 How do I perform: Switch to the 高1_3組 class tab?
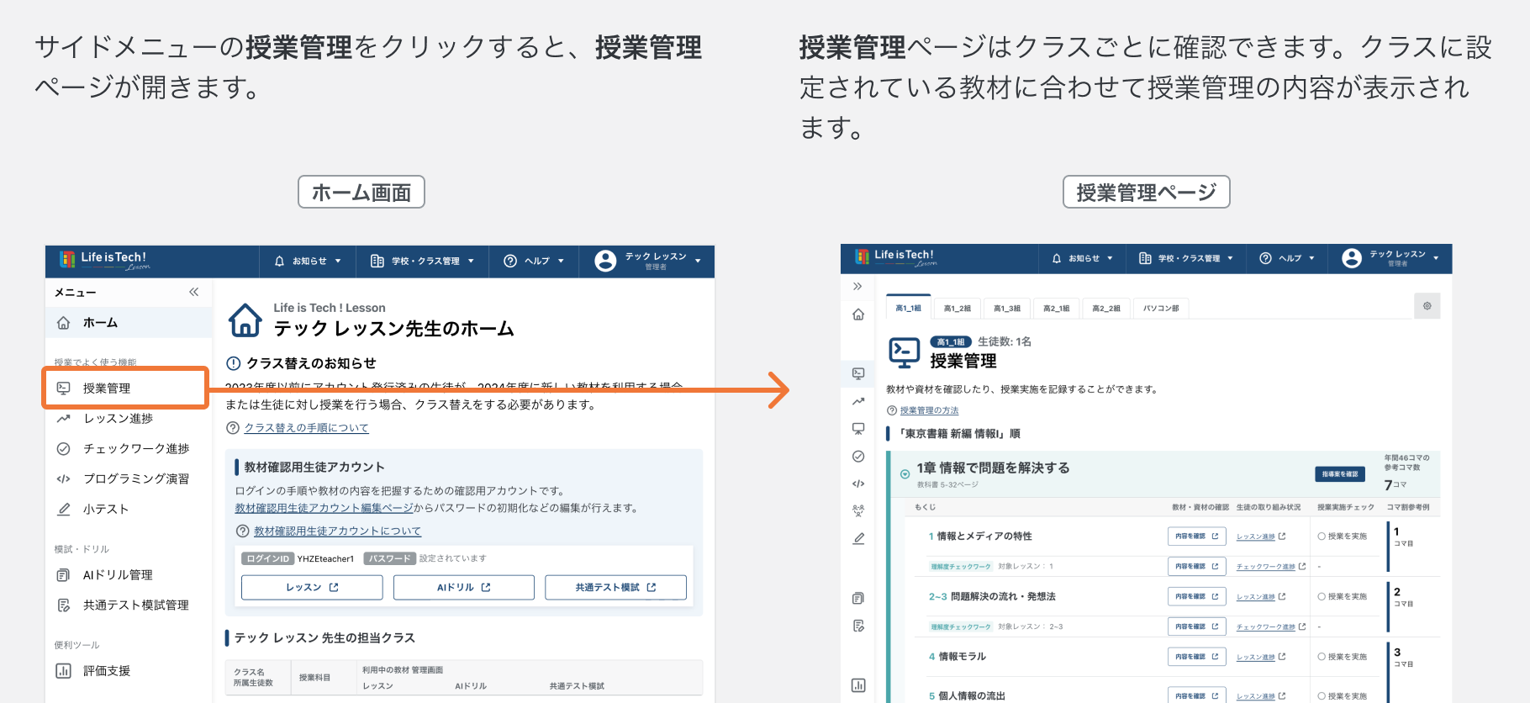tap(1007, 309)
